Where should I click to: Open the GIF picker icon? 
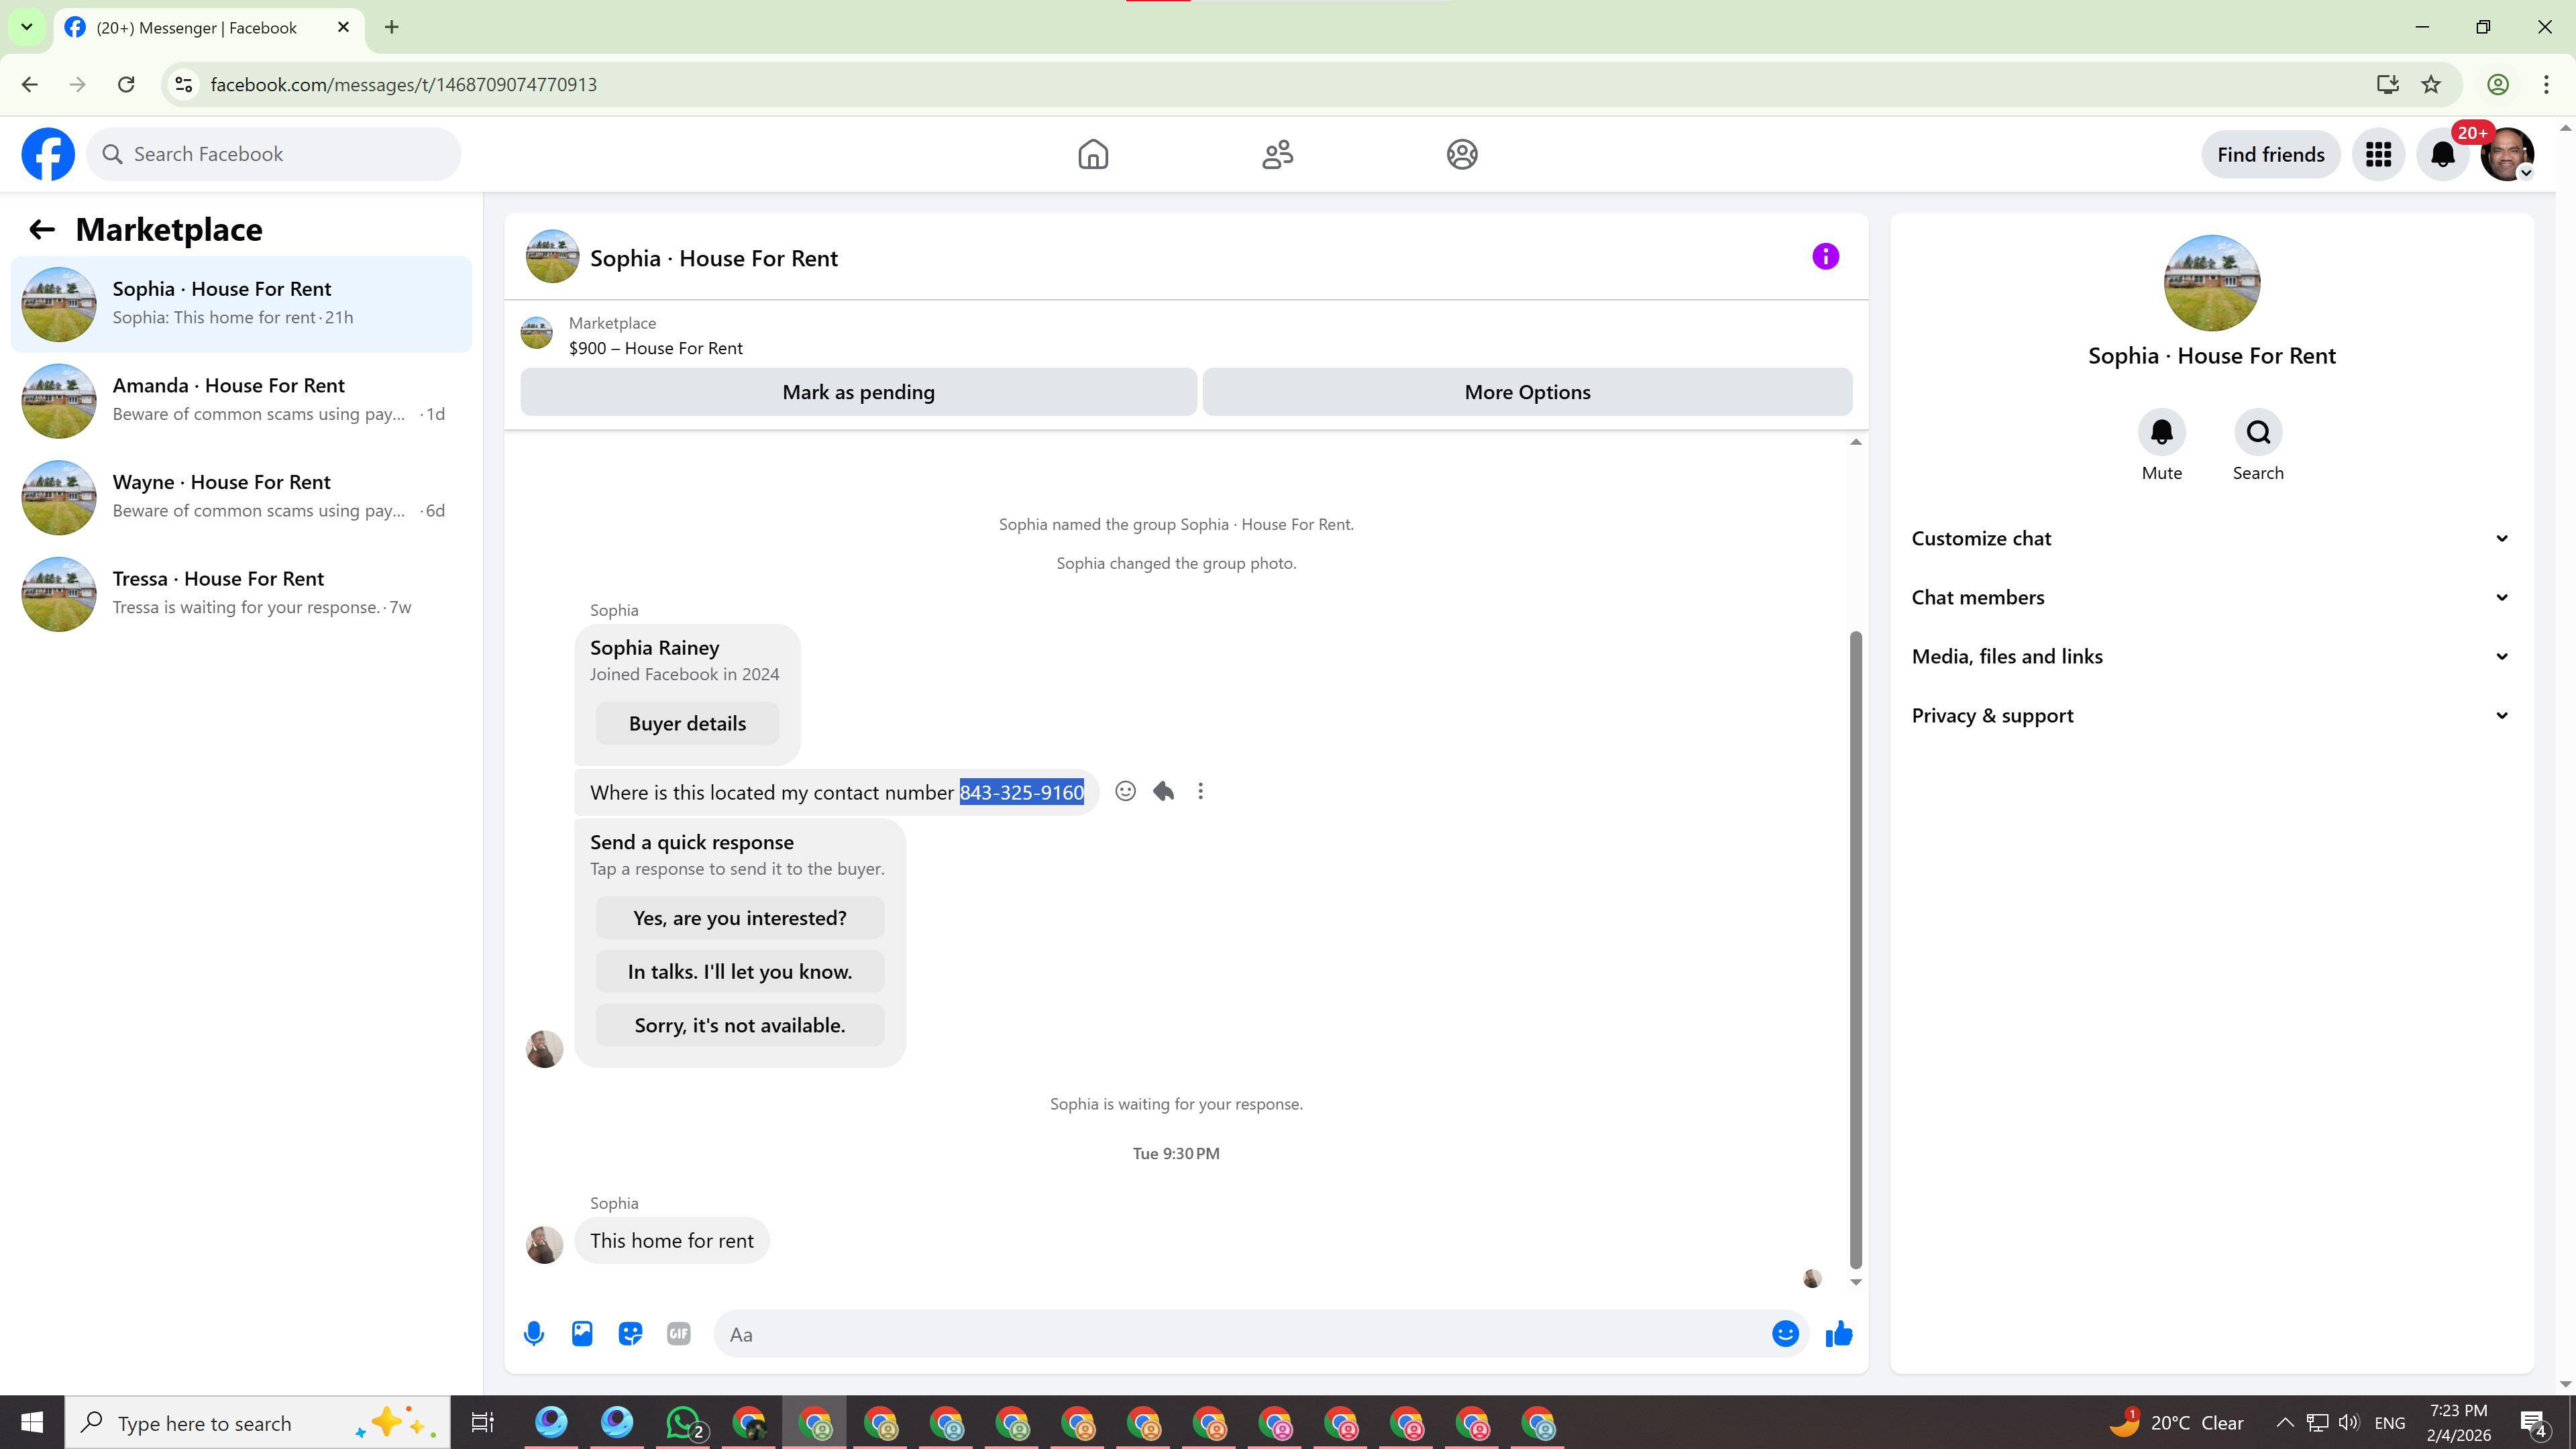[x=678, y=1334]
